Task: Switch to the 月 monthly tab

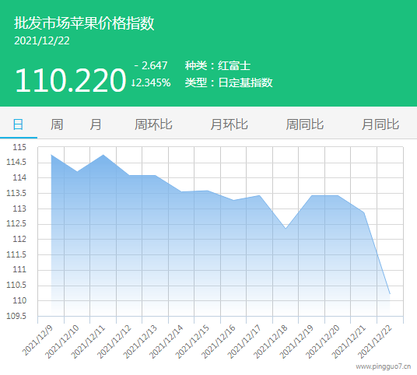Action: pos(96,124)
